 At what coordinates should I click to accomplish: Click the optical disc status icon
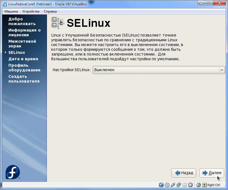pyautogui.click(x=167, y=185)
